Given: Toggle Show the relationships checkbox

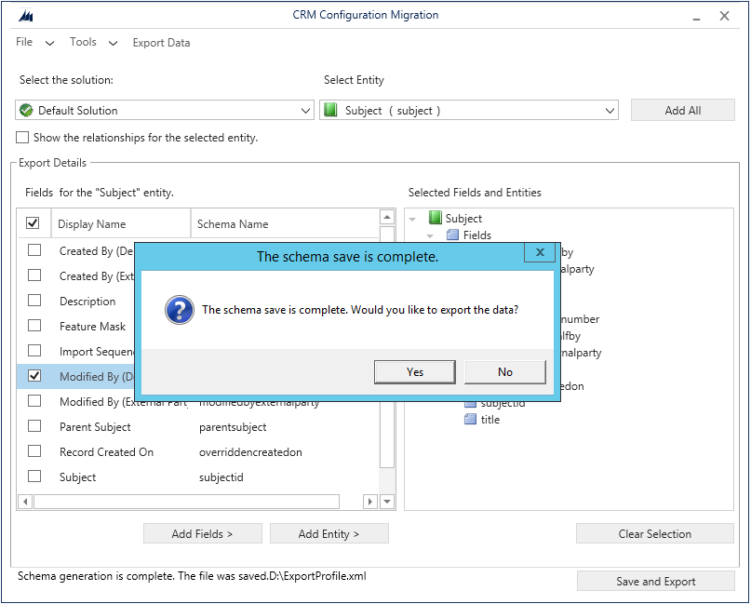Looking at the screenshot, I should click(x=22, y=138).
